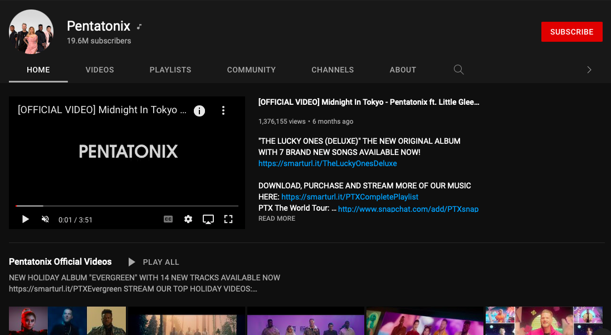The width and height of the screenshot is (611, 335).
Task: Open the About tab
Action: tap(403, 70)
